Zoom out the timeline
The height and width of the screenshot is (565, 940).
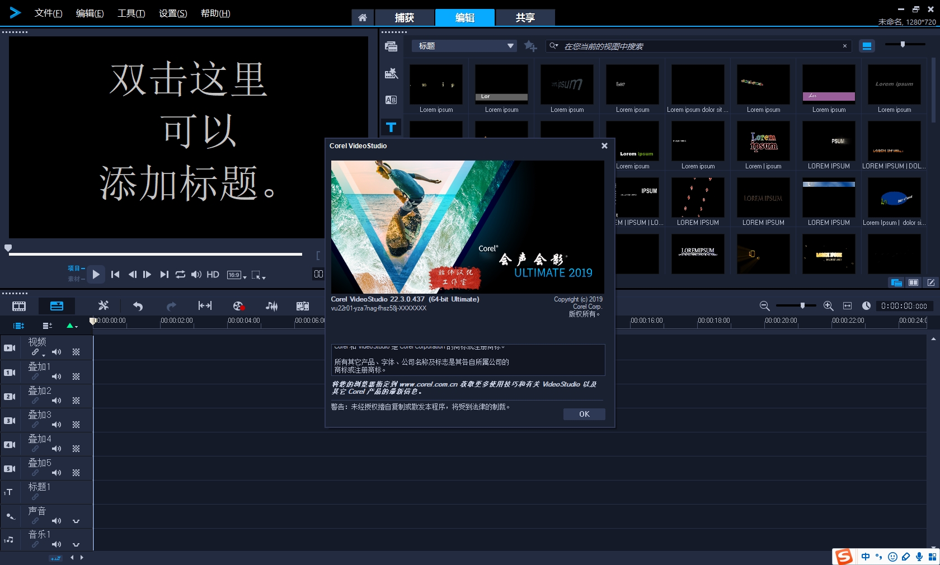pos(764,306)
